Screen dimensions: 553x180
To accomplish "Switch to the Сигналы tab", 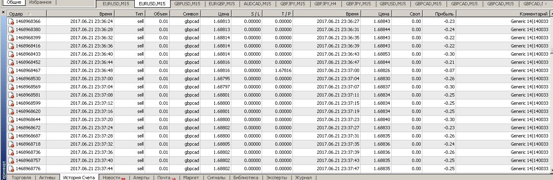I will (216, 178).
